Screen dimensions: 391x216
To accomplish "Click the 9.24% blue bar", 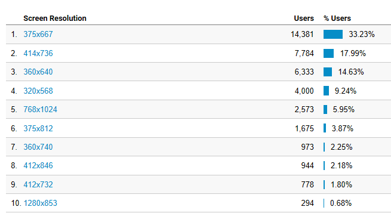I will coord(326,91).
